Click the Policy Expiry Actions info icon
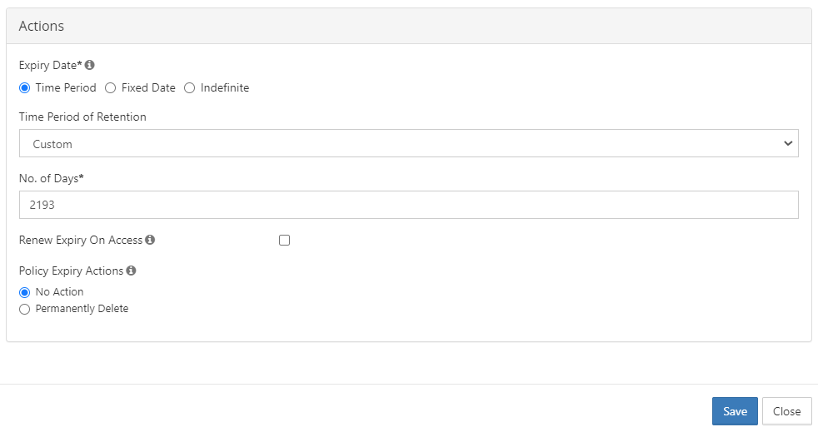Screen dimensions: 818x432 point(132,271)
